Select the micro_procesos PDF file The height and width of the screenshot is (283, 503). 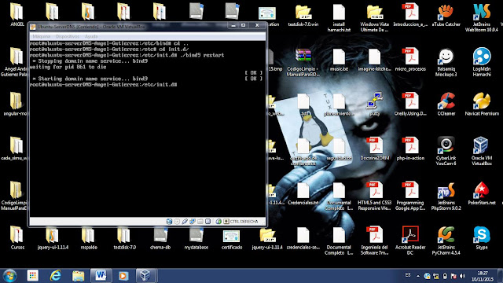pos(410,60)
